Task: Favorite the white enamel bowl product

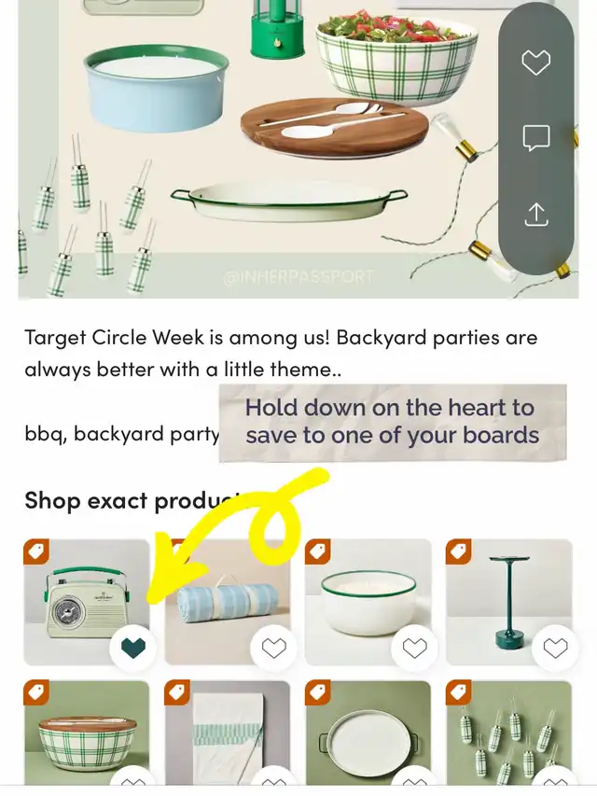Action: point(415,649)
